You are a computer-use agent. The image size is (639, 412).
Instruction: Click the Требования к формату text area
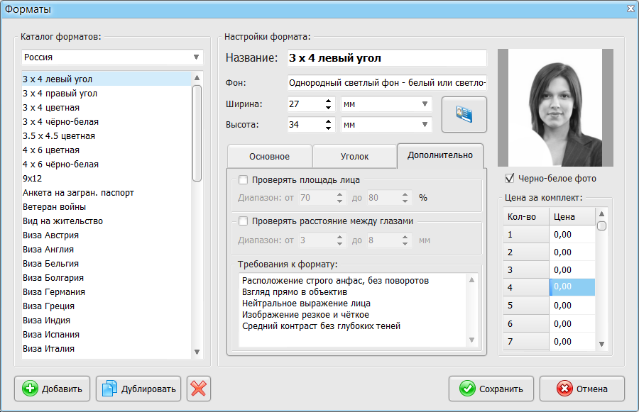(x=353, y=309)
